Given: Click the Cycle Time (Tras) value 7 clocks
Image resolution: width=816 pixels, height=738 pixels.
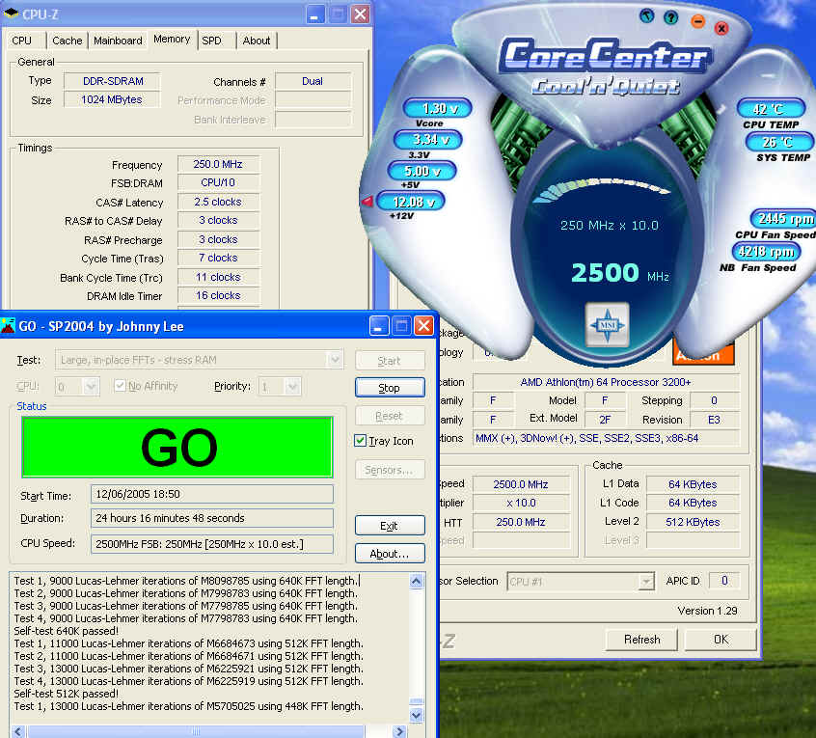Looking at the screenshot, I should [219, 258].
